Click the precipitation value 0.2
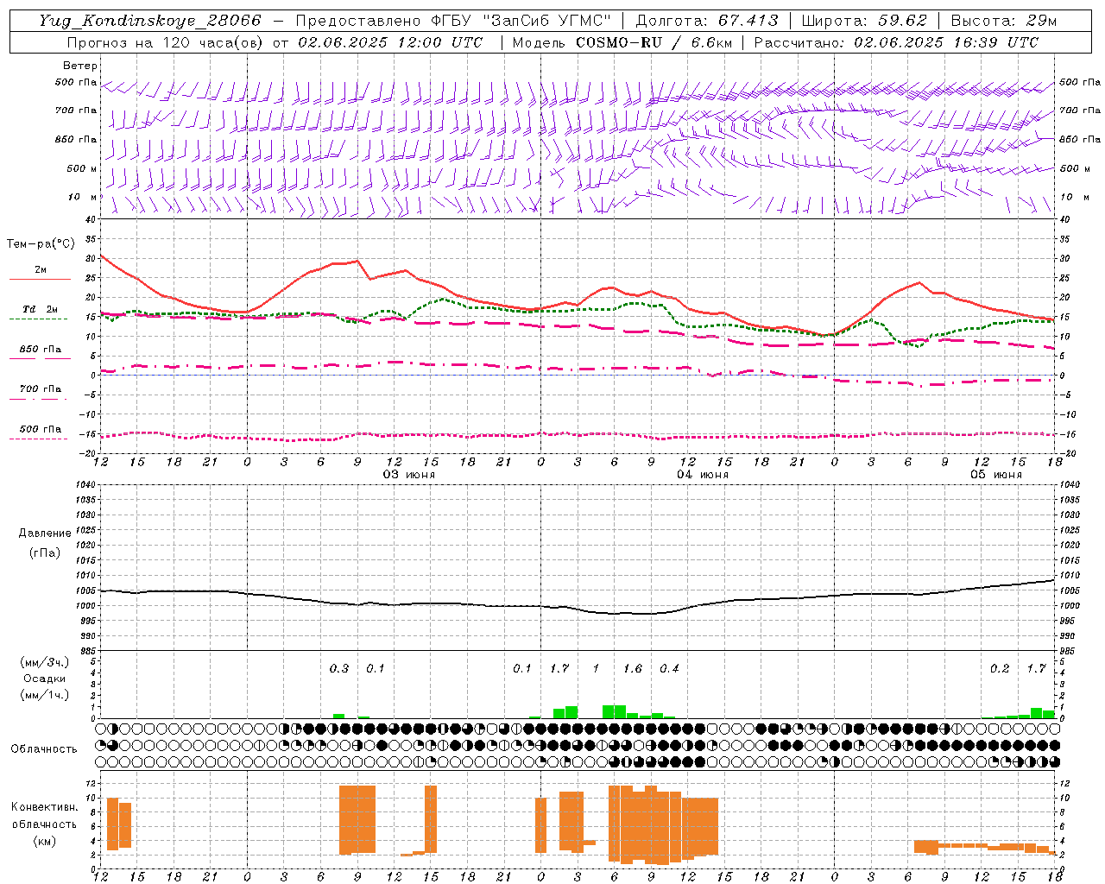This screenshot has height=884, width=1105. [x=1000, y=668]
